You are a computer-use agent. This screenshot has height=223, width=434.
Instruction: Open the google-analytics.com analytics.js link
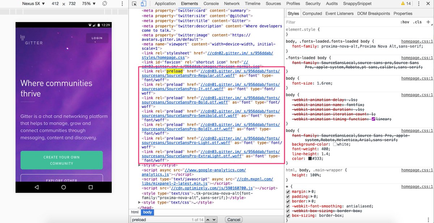pyautogui.click(x=193, y=172)
